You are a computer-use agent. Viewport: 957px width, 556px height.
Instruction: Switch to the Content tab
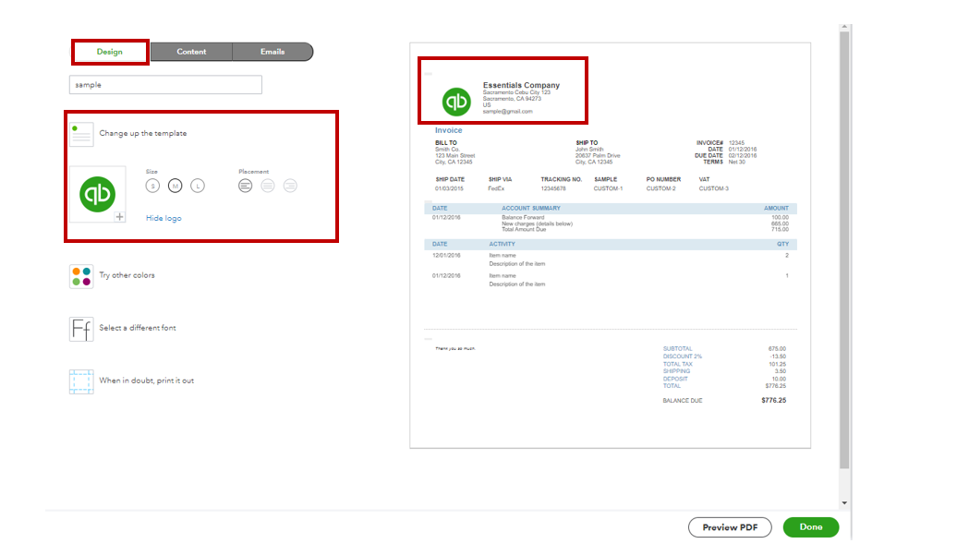pos(191,51)
